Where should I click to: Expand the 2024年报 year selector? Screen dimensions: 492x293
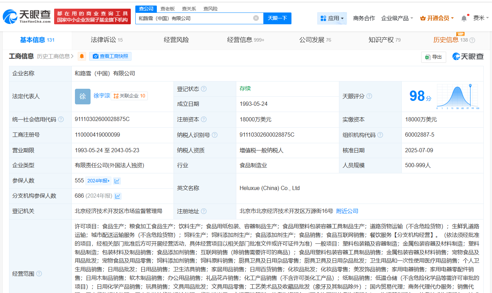coord(98,181)
